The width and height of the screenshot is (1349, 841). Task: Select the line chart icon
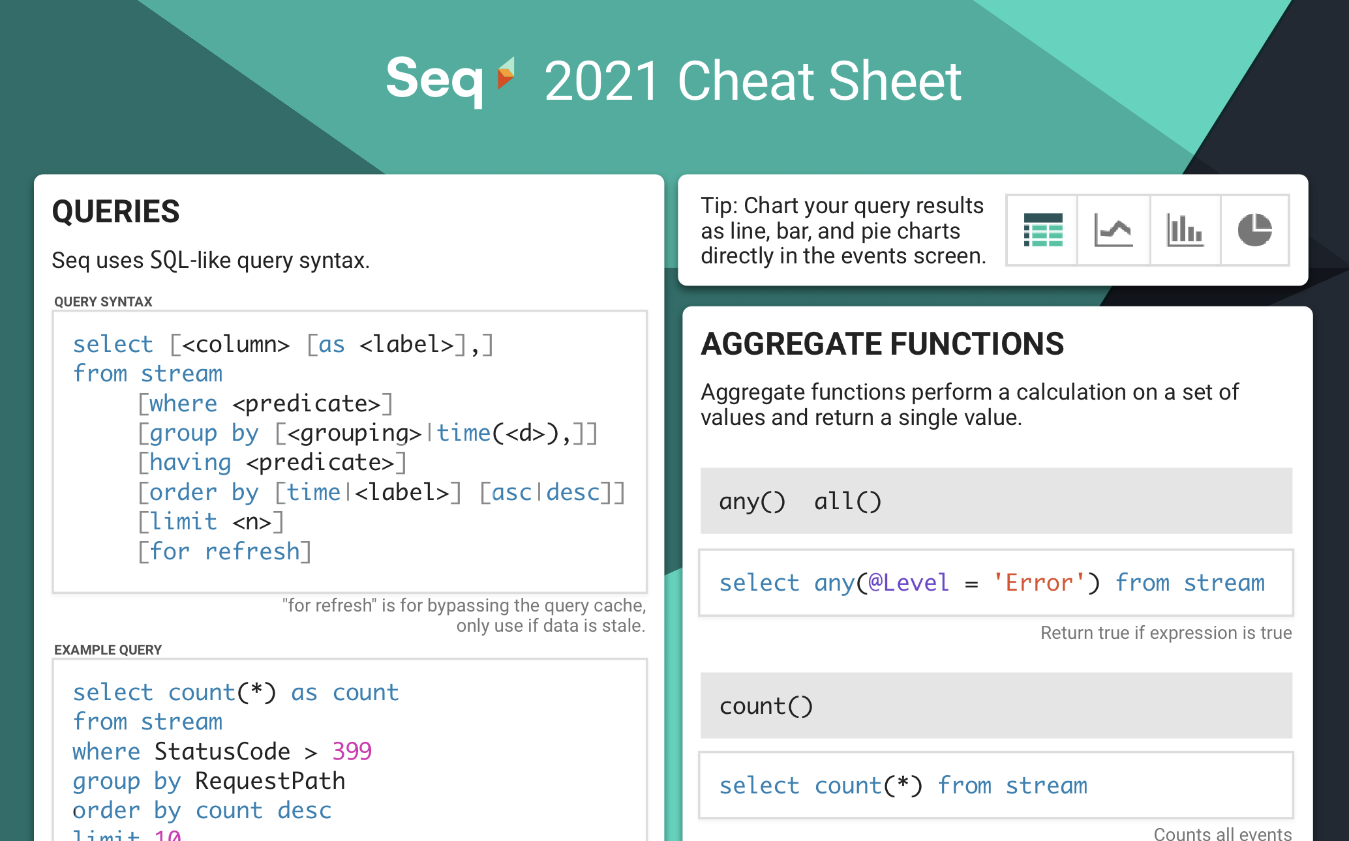click(x=1114, y=230)
